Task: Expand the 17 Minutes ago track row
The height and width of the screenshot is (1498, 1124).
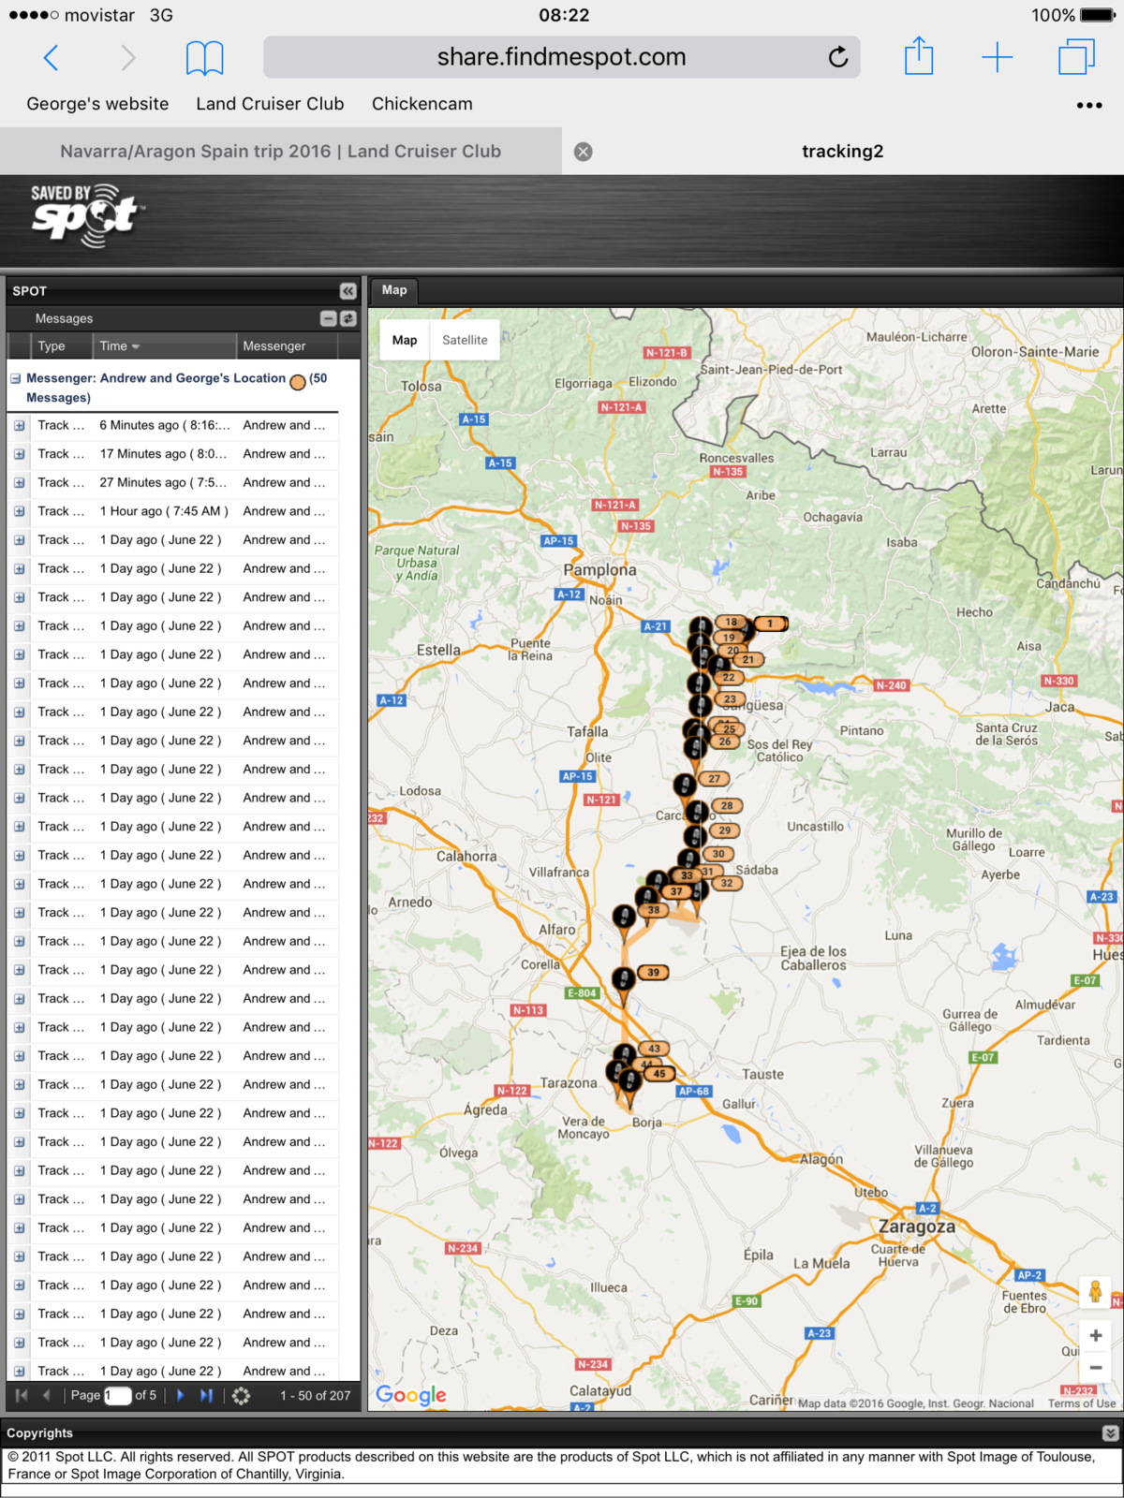Action: pos(19,454)
